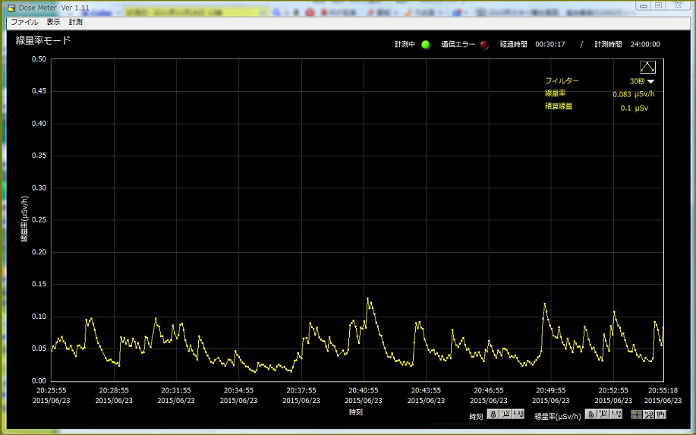Open the dose rate axis format button

(616, 415)
